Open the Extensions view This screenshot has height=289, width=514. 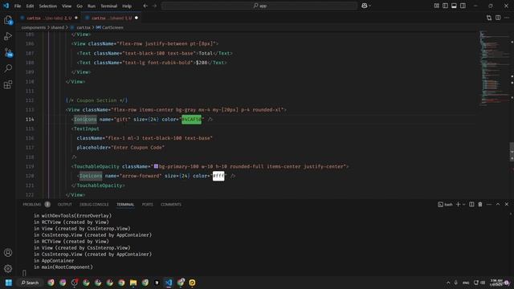point(8,84)
